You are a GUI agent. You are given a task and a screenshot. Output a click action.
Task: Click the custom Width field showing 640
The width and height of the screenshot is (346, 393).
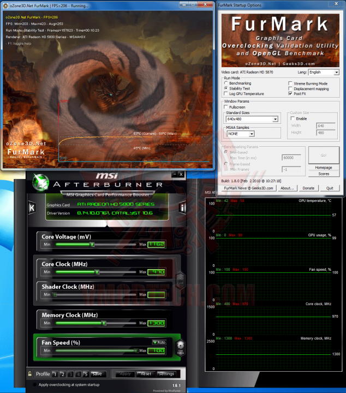(x=326, y=126)
